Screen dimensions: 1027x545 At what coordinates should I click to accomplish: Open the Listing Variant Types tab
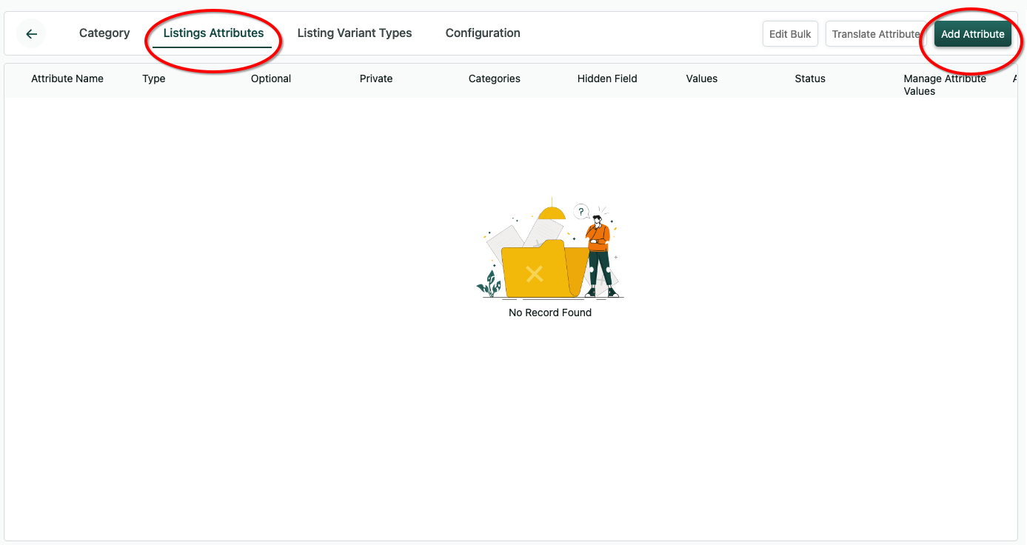pos(354,33)
